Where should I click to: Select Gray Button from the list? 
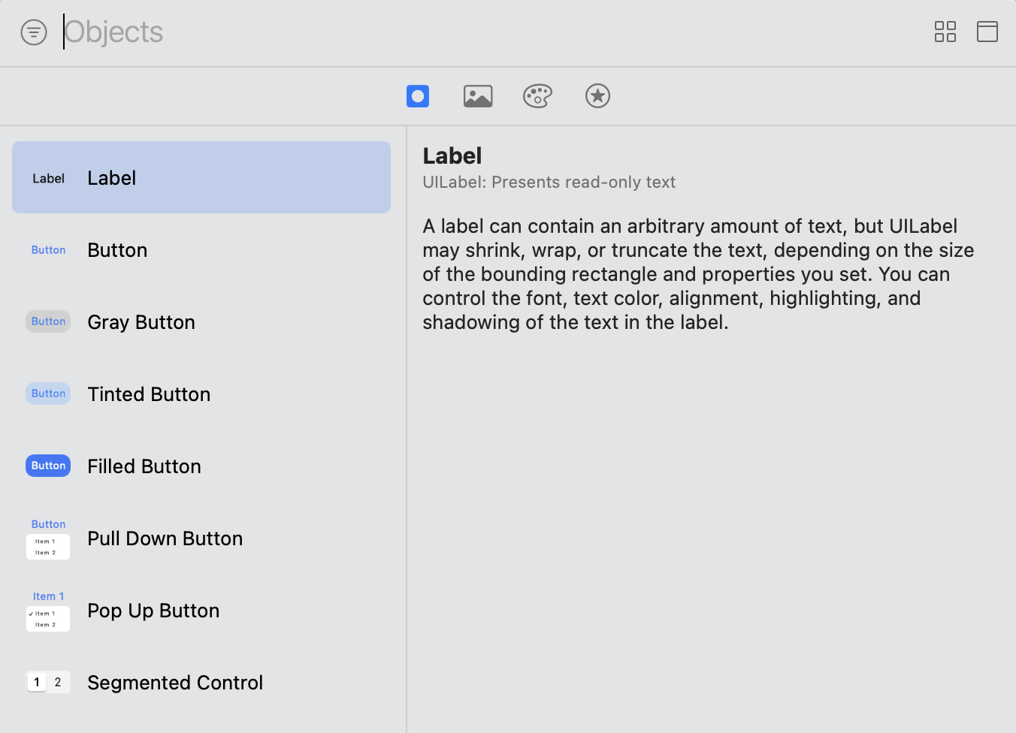[x=201, y=322]
